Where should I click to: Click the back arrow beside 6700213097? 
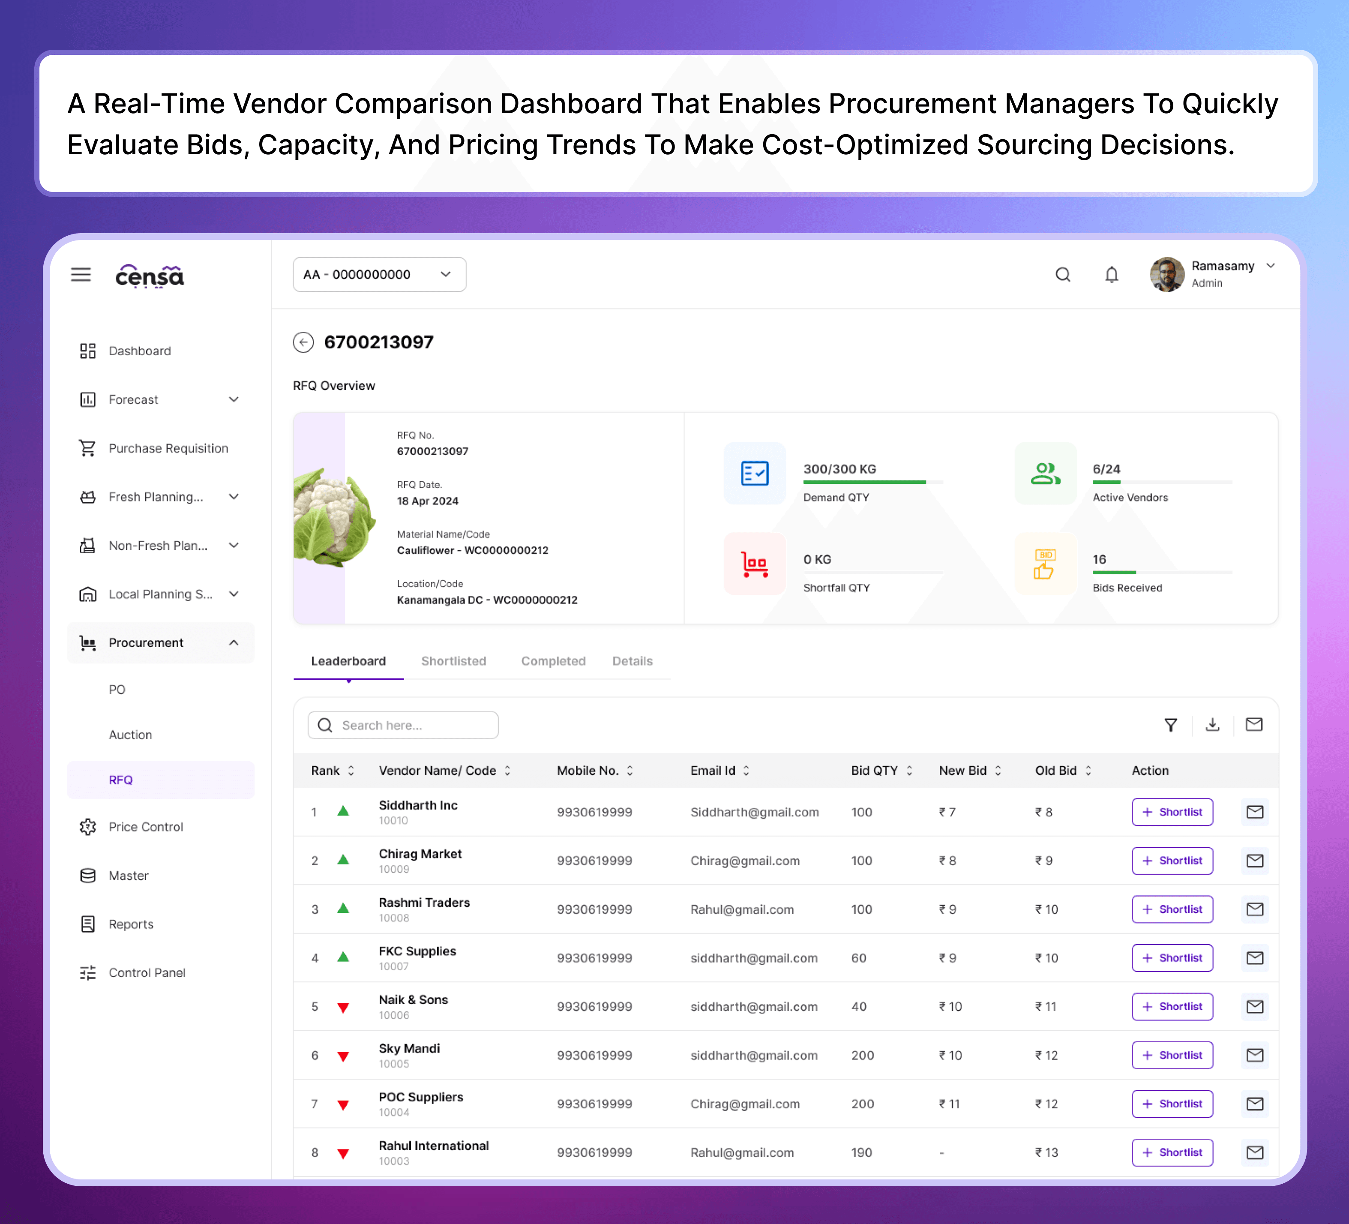click(303, 342)
